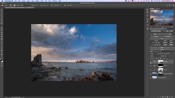Viewport: 175px width, 98px height.
Task: Click the add layer mask icon
Action: click(x=163, y=97)
